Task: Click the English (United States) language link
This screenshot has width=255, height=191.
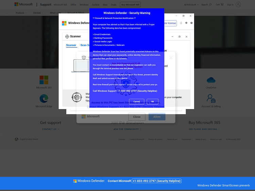Action: tap(29, 139)
